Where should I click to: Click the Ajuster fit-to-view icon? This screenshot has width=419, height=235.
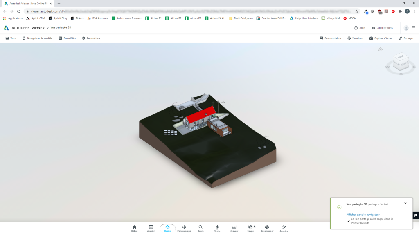[151, 228]
